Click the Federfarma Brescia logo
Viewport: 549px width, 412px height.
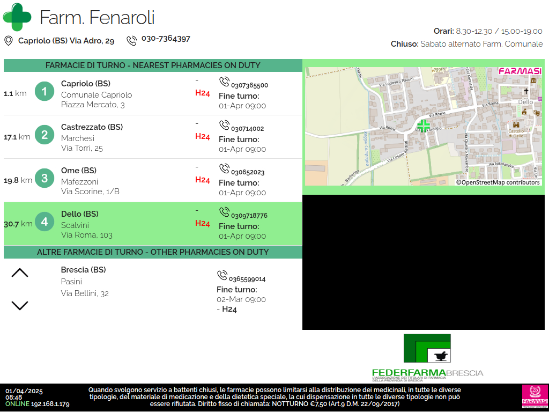pos(427,357)
